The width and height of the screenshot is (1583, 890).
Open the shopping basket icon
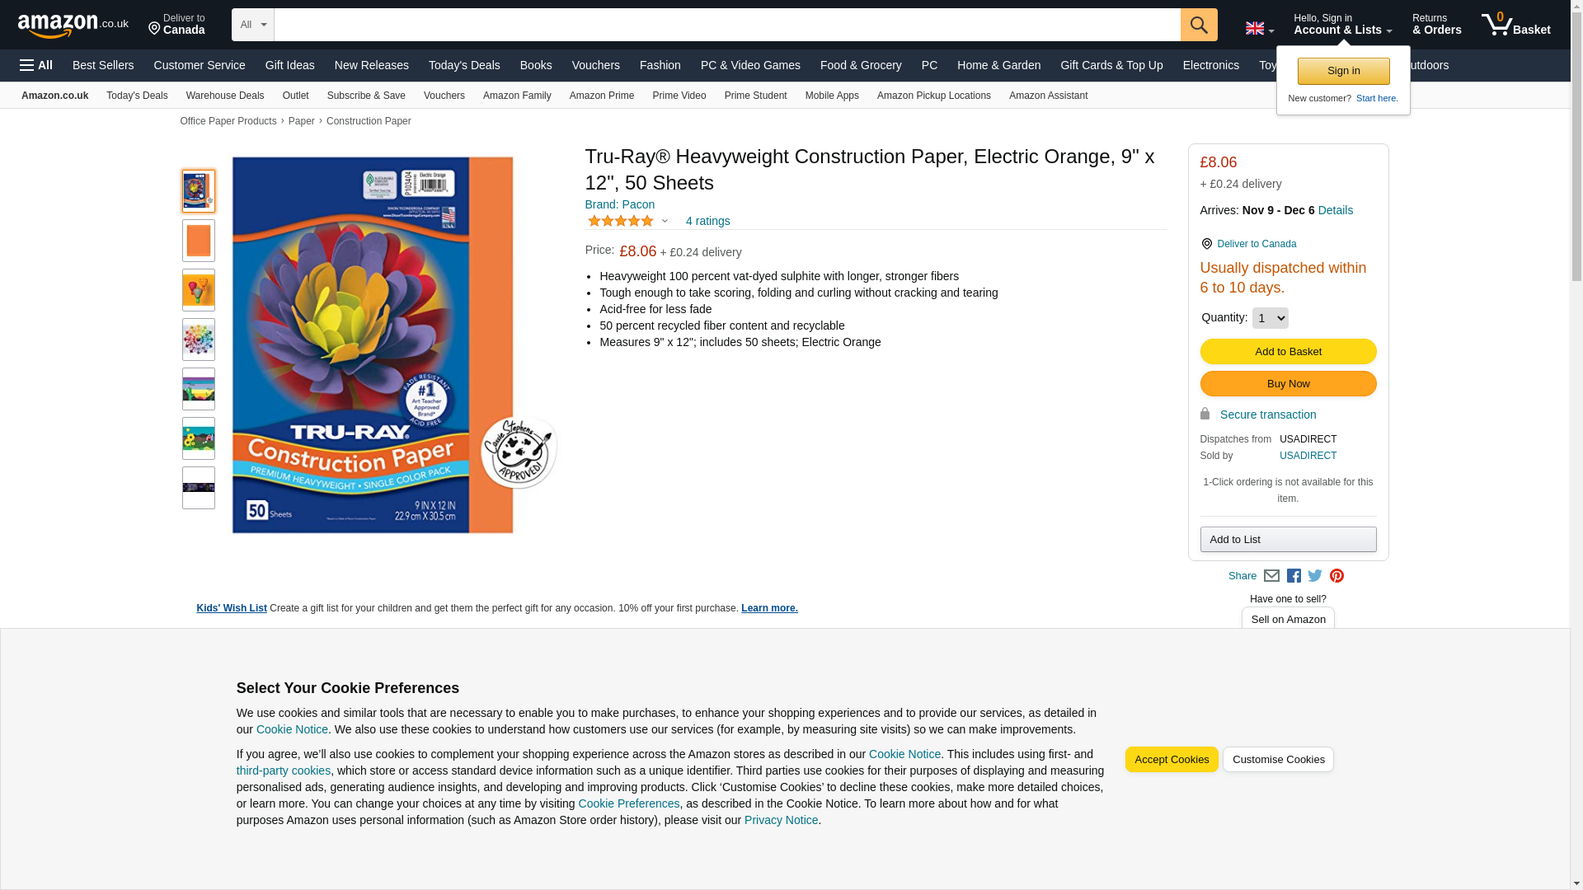pos(1515,25)
